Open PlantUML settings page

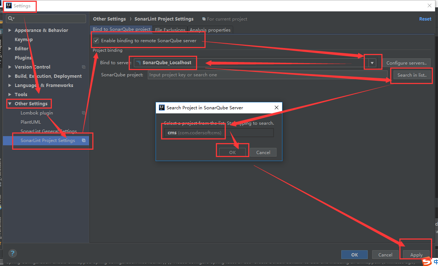pos(31,122)
